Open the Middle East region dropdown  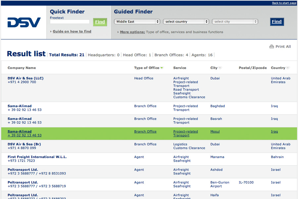pyautogui.click(x=137, y=21)
